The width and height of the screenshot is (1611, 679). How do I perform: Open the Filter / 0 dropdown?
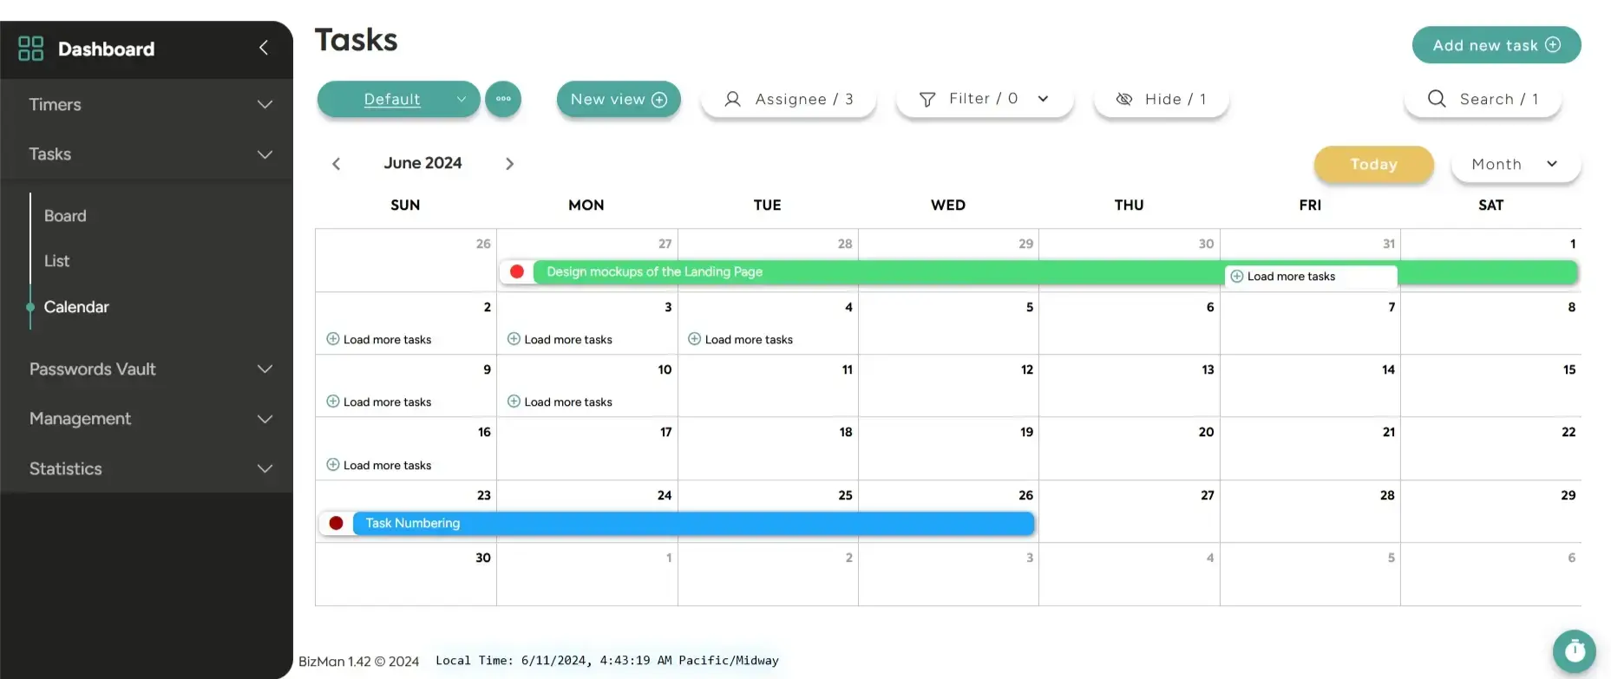(x=985, y=99)
